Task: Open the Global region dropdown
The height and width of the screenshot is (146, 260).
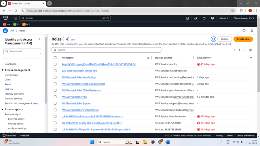Action: 224,18
